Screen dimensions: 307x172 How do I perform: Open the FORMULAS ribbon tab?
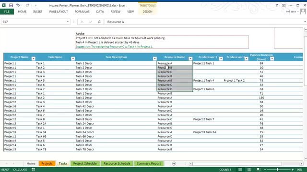pyautogui.click(x=82, y=11)
